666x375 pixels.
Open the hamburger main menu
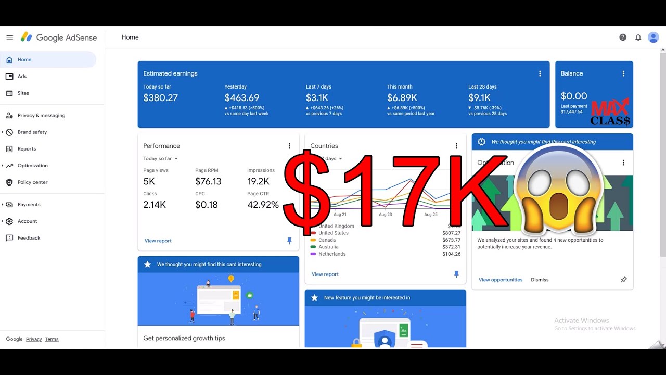[9, 37]
